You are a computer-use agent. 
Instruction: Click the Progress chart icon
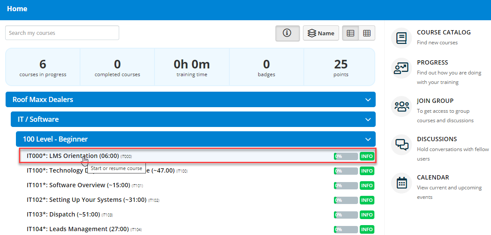tap(401, 68)
